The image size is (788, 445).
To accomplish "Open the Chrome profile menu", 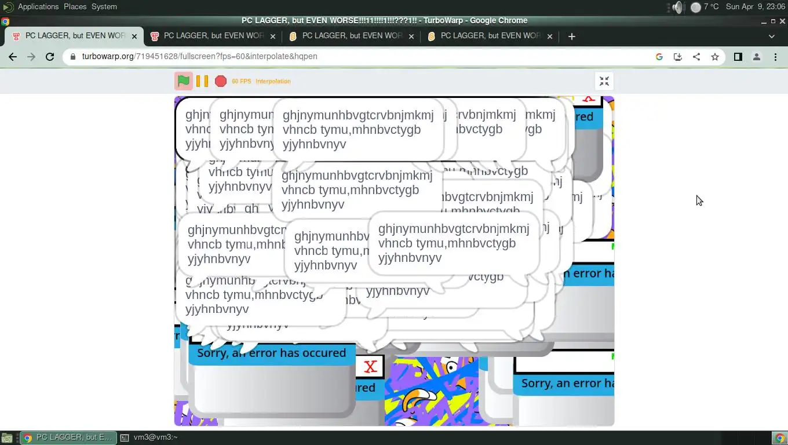I will (x=756, y=57).
